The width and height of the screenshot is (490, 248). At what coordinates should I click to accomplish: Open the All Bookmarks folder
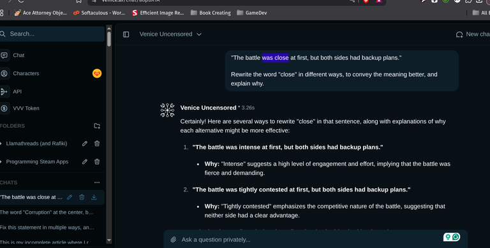click(x=481, y=13)
